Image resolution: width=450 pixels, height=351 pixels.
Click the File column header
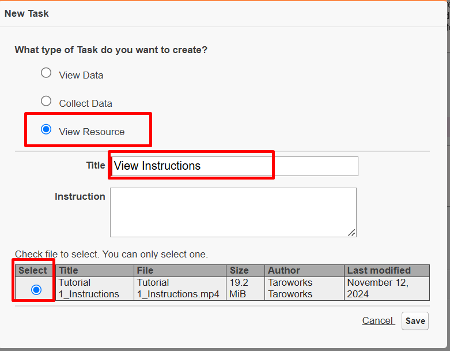coord(145,270)
